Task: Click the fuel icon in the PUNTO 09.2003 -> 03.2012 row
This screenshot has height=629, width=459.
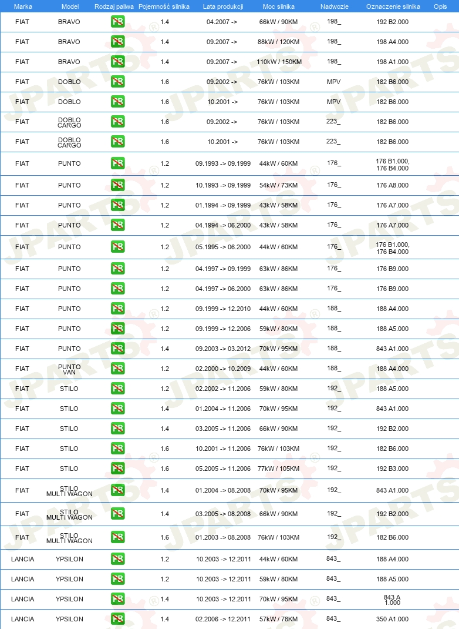Action: [x=118, y=349]
